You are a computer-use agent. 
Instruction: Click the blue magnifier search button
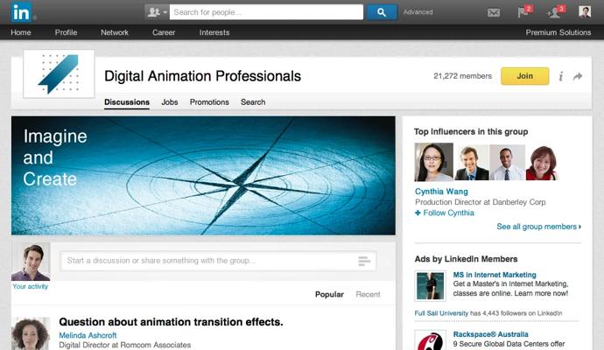(x=382, y=12)
